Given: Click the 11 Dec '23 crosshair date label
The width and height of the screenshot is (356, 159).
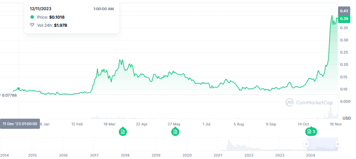Looking at the screenshot, I should [20, 124].
